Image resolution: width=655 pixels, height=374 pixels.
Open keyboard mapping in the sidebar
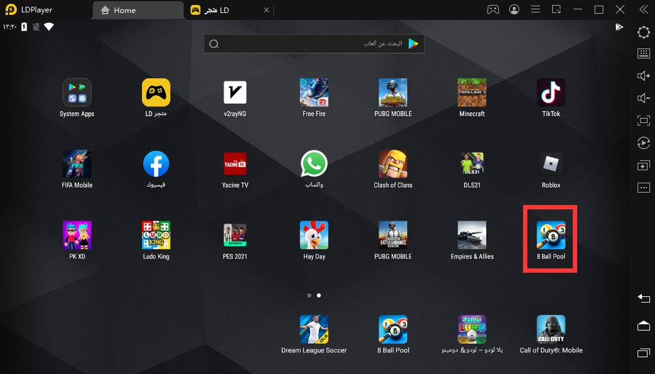(x=644, y=53)
